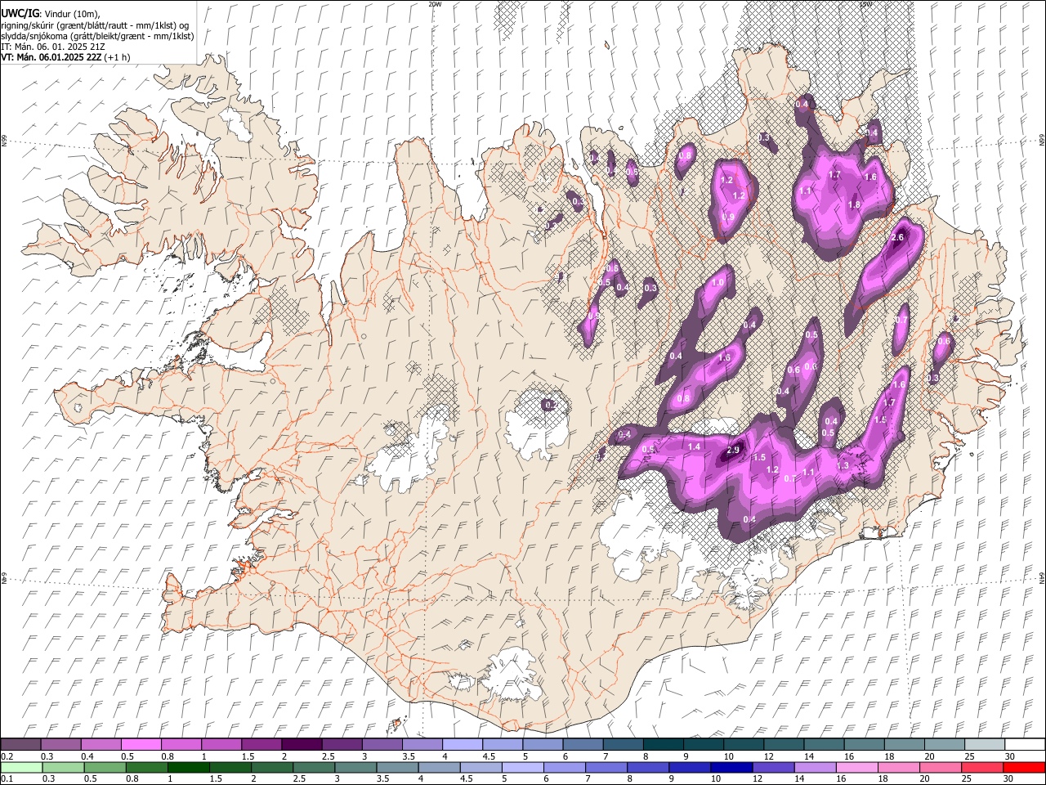The image size is (1046, 785).
Task: Click the navy blue 10 swatch in rain scale
Action: tap(731, 767)
